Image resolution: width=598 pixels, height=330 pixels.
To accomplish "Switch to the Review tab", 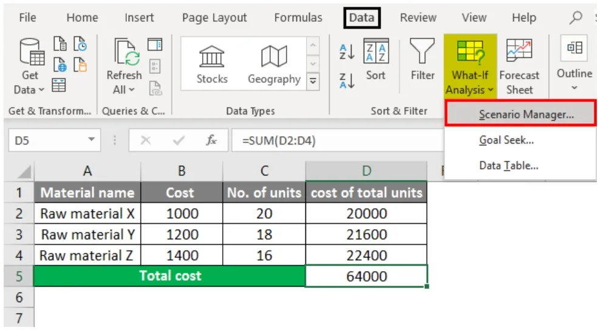I will (x=418, y=18).
